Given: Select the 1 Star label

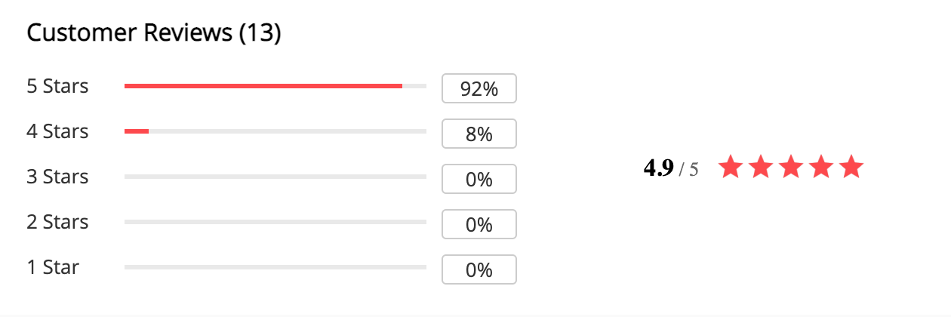Looking at the screenshot, I should point(53,267).
